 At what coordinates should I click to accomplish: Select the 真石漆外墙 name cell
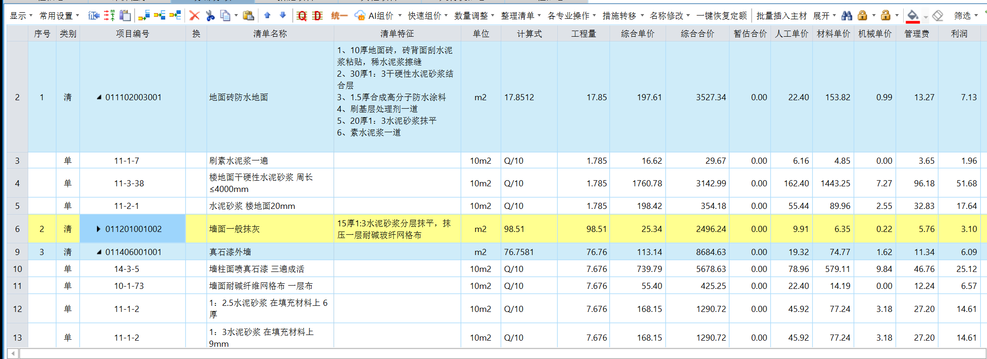coord(270,252)
